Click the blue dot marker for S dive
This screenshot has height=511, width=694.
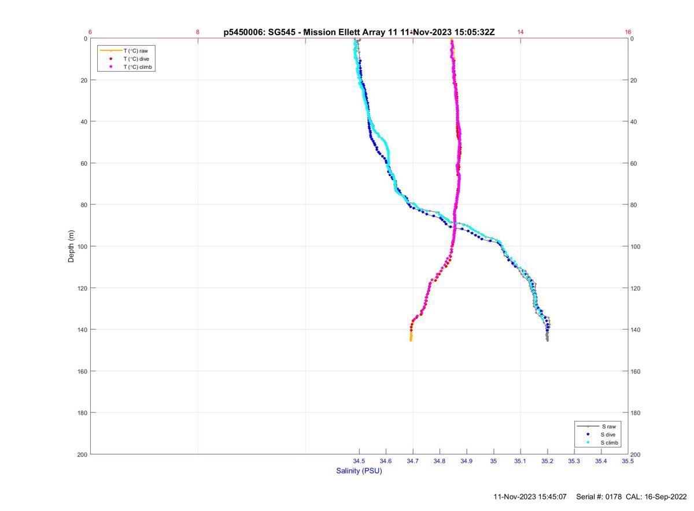tap(588, 434)
